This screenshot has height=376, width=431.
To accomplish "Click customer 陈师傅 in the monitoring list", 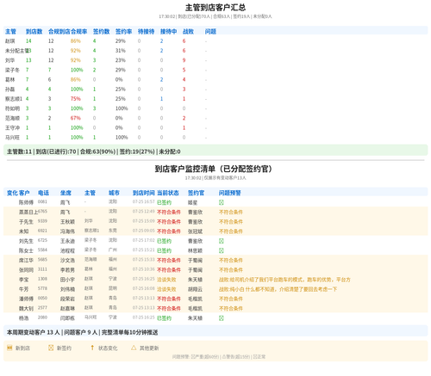I will click(x=26, y=202).
